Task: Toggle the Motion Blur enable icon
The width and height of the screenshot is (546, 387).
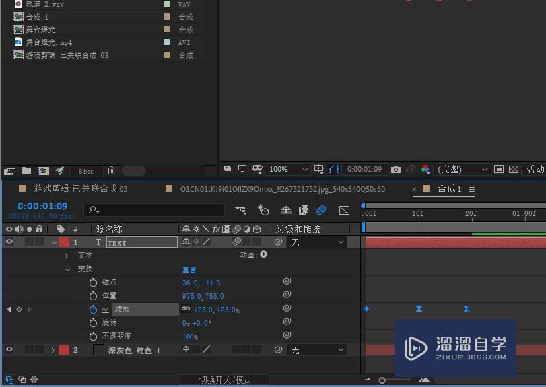Action: [x=321, y=210]
